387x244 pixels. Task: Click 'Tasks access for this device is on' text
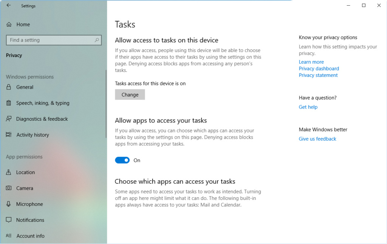tap(150, 83)
